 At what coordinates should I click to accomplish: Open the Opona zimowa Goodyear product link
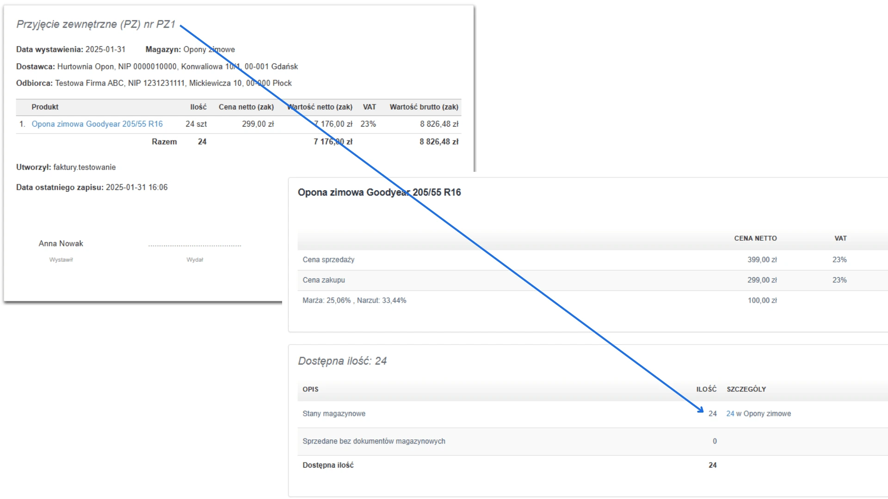[x=97, y=124]
